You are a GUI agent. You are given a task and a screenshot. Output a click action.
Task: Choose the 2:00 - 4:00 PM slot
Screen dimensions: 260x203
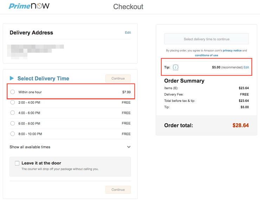(x=13, y=102)
